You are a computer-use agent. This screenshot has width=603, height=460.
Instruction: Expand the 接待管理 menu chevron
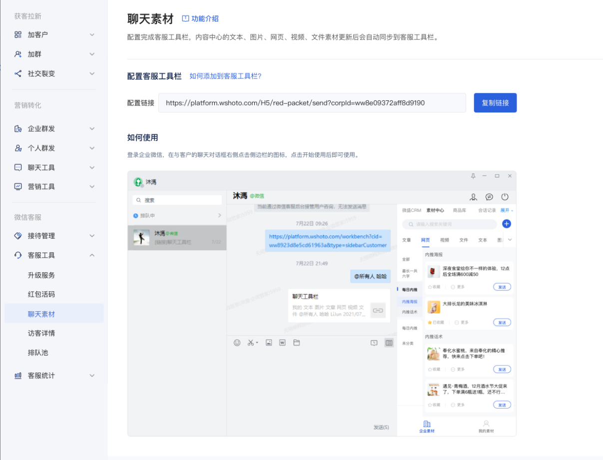tap(92, 236)
